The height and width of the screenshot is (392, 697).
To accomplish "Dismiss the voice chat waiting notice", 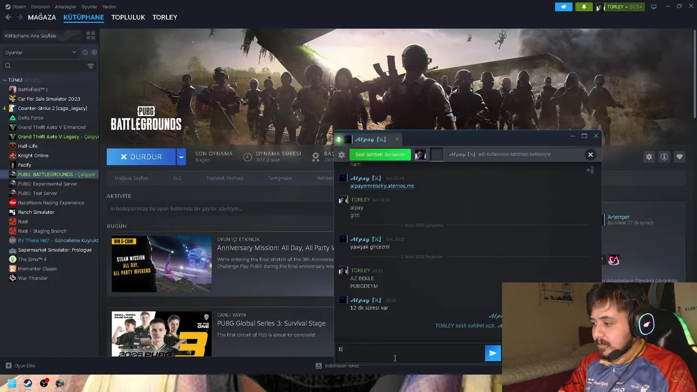I will point(590,155).
